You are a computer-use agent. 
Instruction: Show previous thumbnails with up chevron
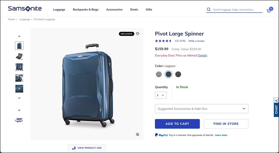[x=19, y=36]
